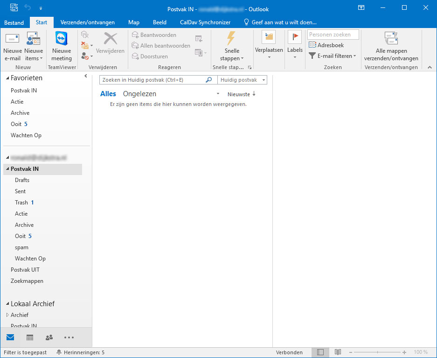Click the magnifying glass search icon
437x358 pixels.
click(x=209, y=80)
